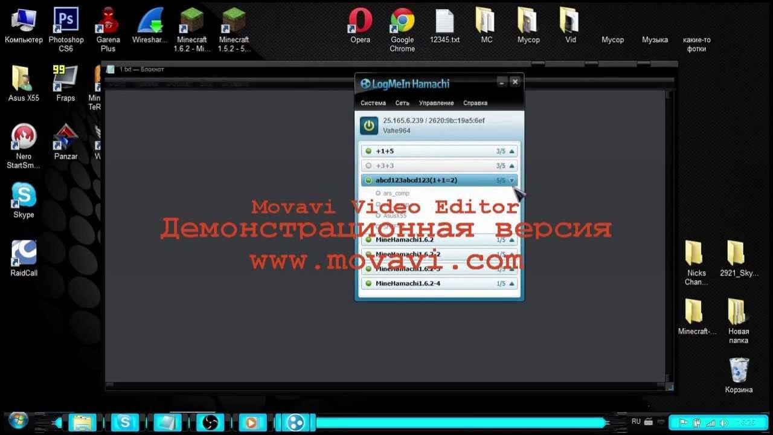Open the Новая папка folder
The width and height of the screenshot is (773, 435).
(739, 321)
